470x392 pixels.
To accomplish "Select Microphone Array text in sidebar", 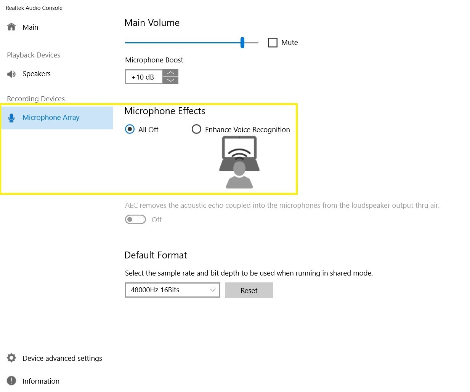I will 51,118.
